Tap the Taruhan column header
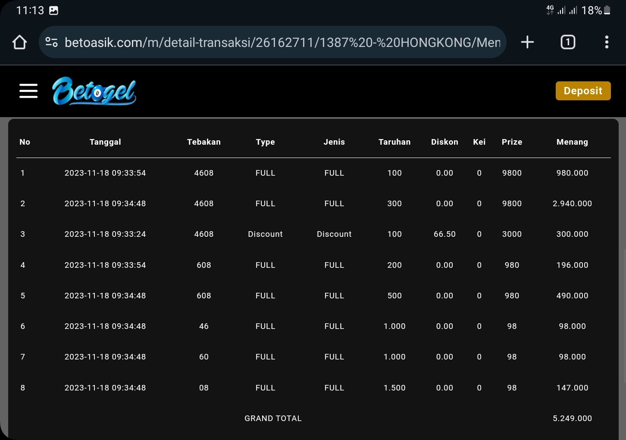This screenshot has height=440, width=626. 394,142
